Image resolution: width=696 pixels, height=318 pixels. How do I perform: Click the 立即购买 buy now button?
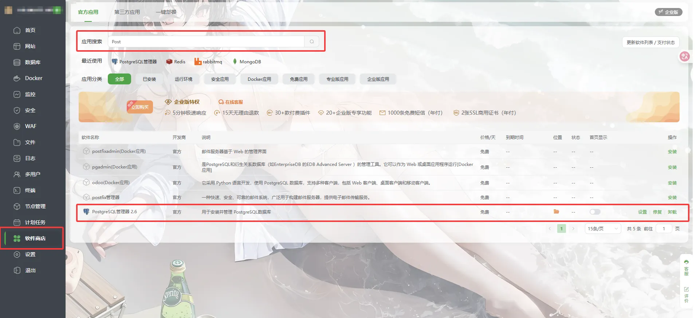[x=140, y=107]
